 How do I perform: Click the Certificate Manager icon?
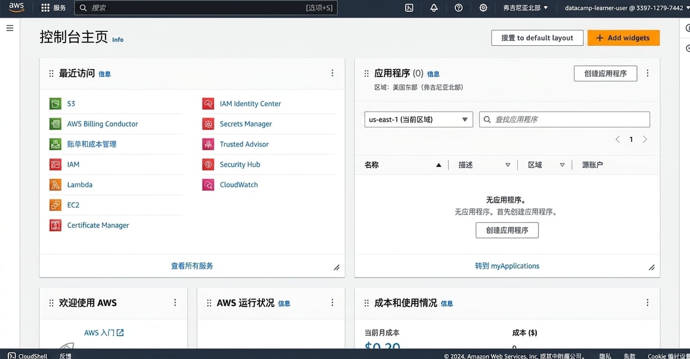(55, 225)
